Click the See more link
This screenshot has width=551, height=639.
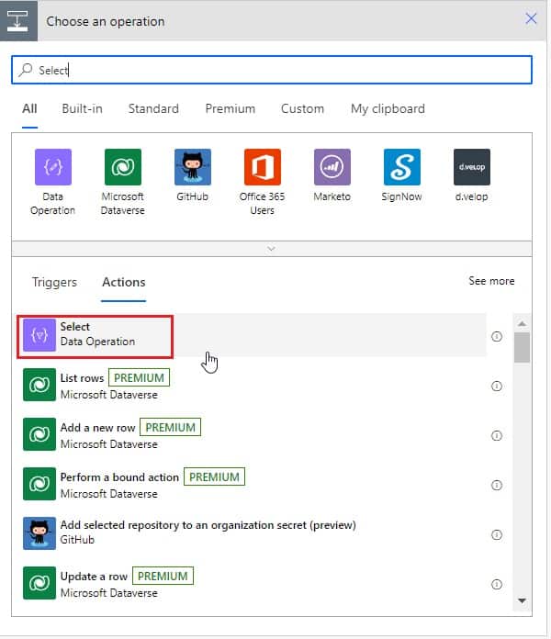[491, 281]
